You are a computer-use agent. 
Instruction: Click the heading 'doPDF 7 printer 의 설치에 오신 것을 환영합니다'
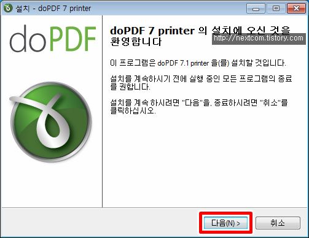pos(200,36)
